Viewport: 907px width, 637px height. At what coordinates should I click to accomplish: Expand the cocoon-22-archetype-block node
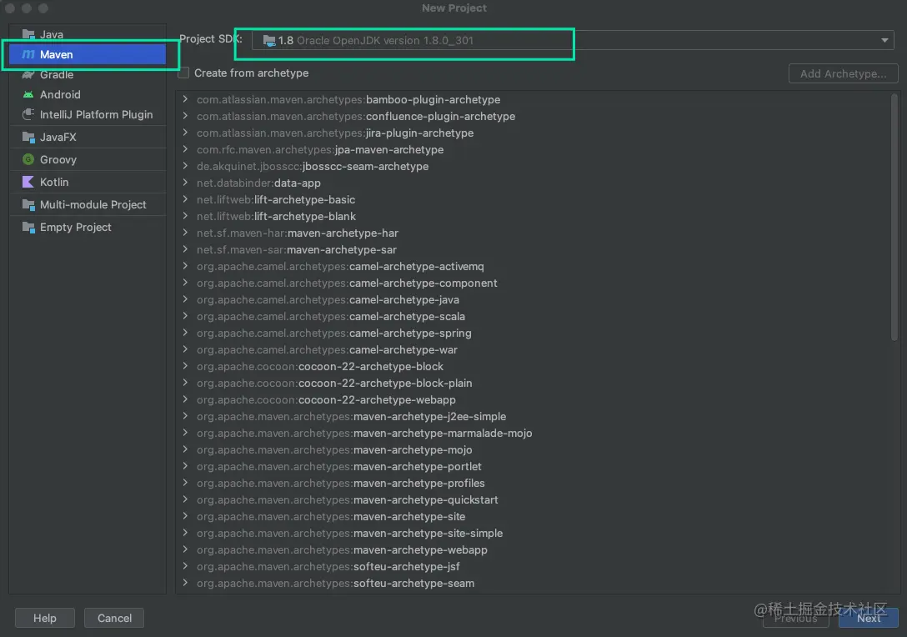click(185, 366)
